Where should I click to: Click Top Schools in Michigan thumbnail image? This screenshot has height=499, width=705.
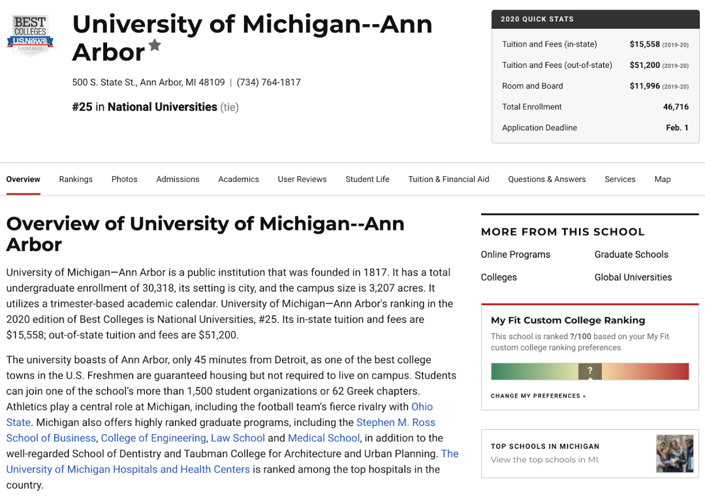(x=674, y=453)
